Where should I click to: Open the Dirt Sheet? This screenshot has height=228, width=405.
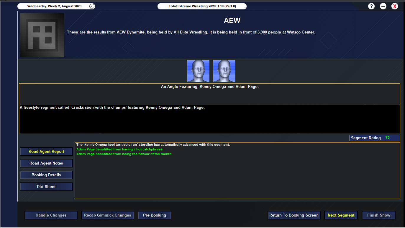coord(46,187)
